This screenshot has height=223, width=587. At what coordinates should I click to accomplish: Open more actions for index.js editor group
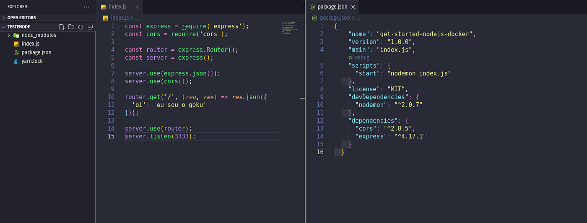[x=296, y=7]
